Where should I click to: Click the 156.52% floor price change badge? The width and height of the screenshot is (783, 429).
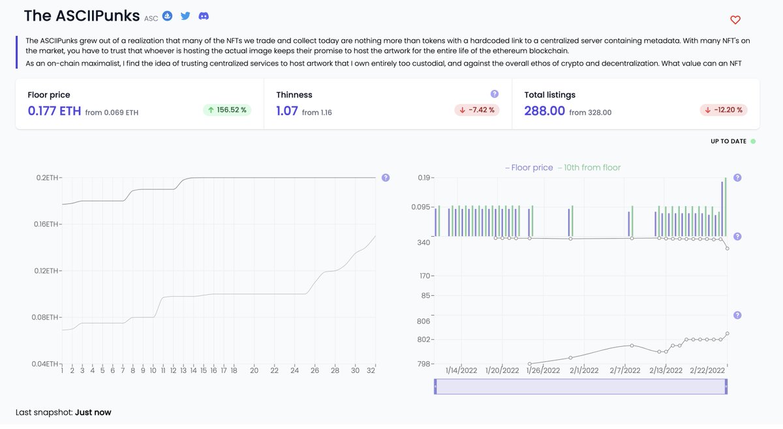[x=226, y=110]
